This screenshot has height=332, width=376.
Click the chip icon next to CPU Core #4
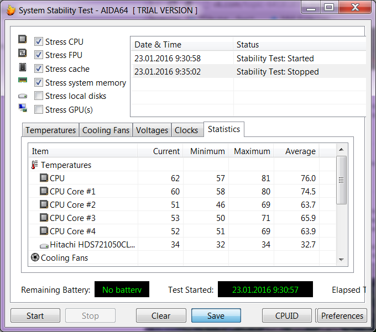(x=44, y=231)
